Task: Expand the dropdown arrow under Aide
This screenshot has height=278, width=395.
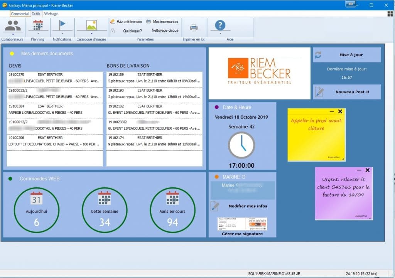Action: 220,34
